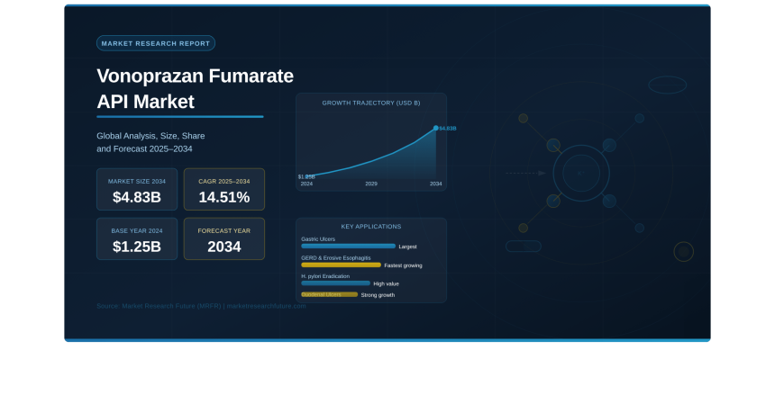Select the H. pylori Eradication bar

coord(335,283)
